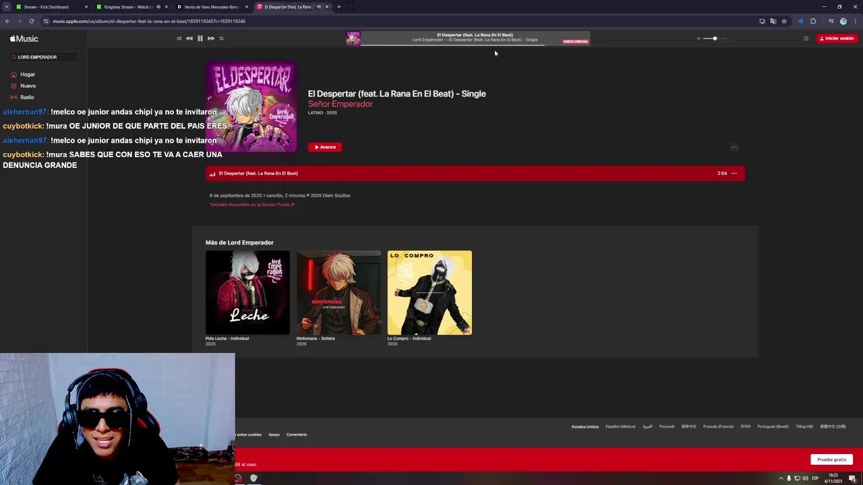The width and height of the screenshot is (863, 485).
Task: Open taskbar volume speaker icon
Action: pyautogui.click(x=805, y=478)
